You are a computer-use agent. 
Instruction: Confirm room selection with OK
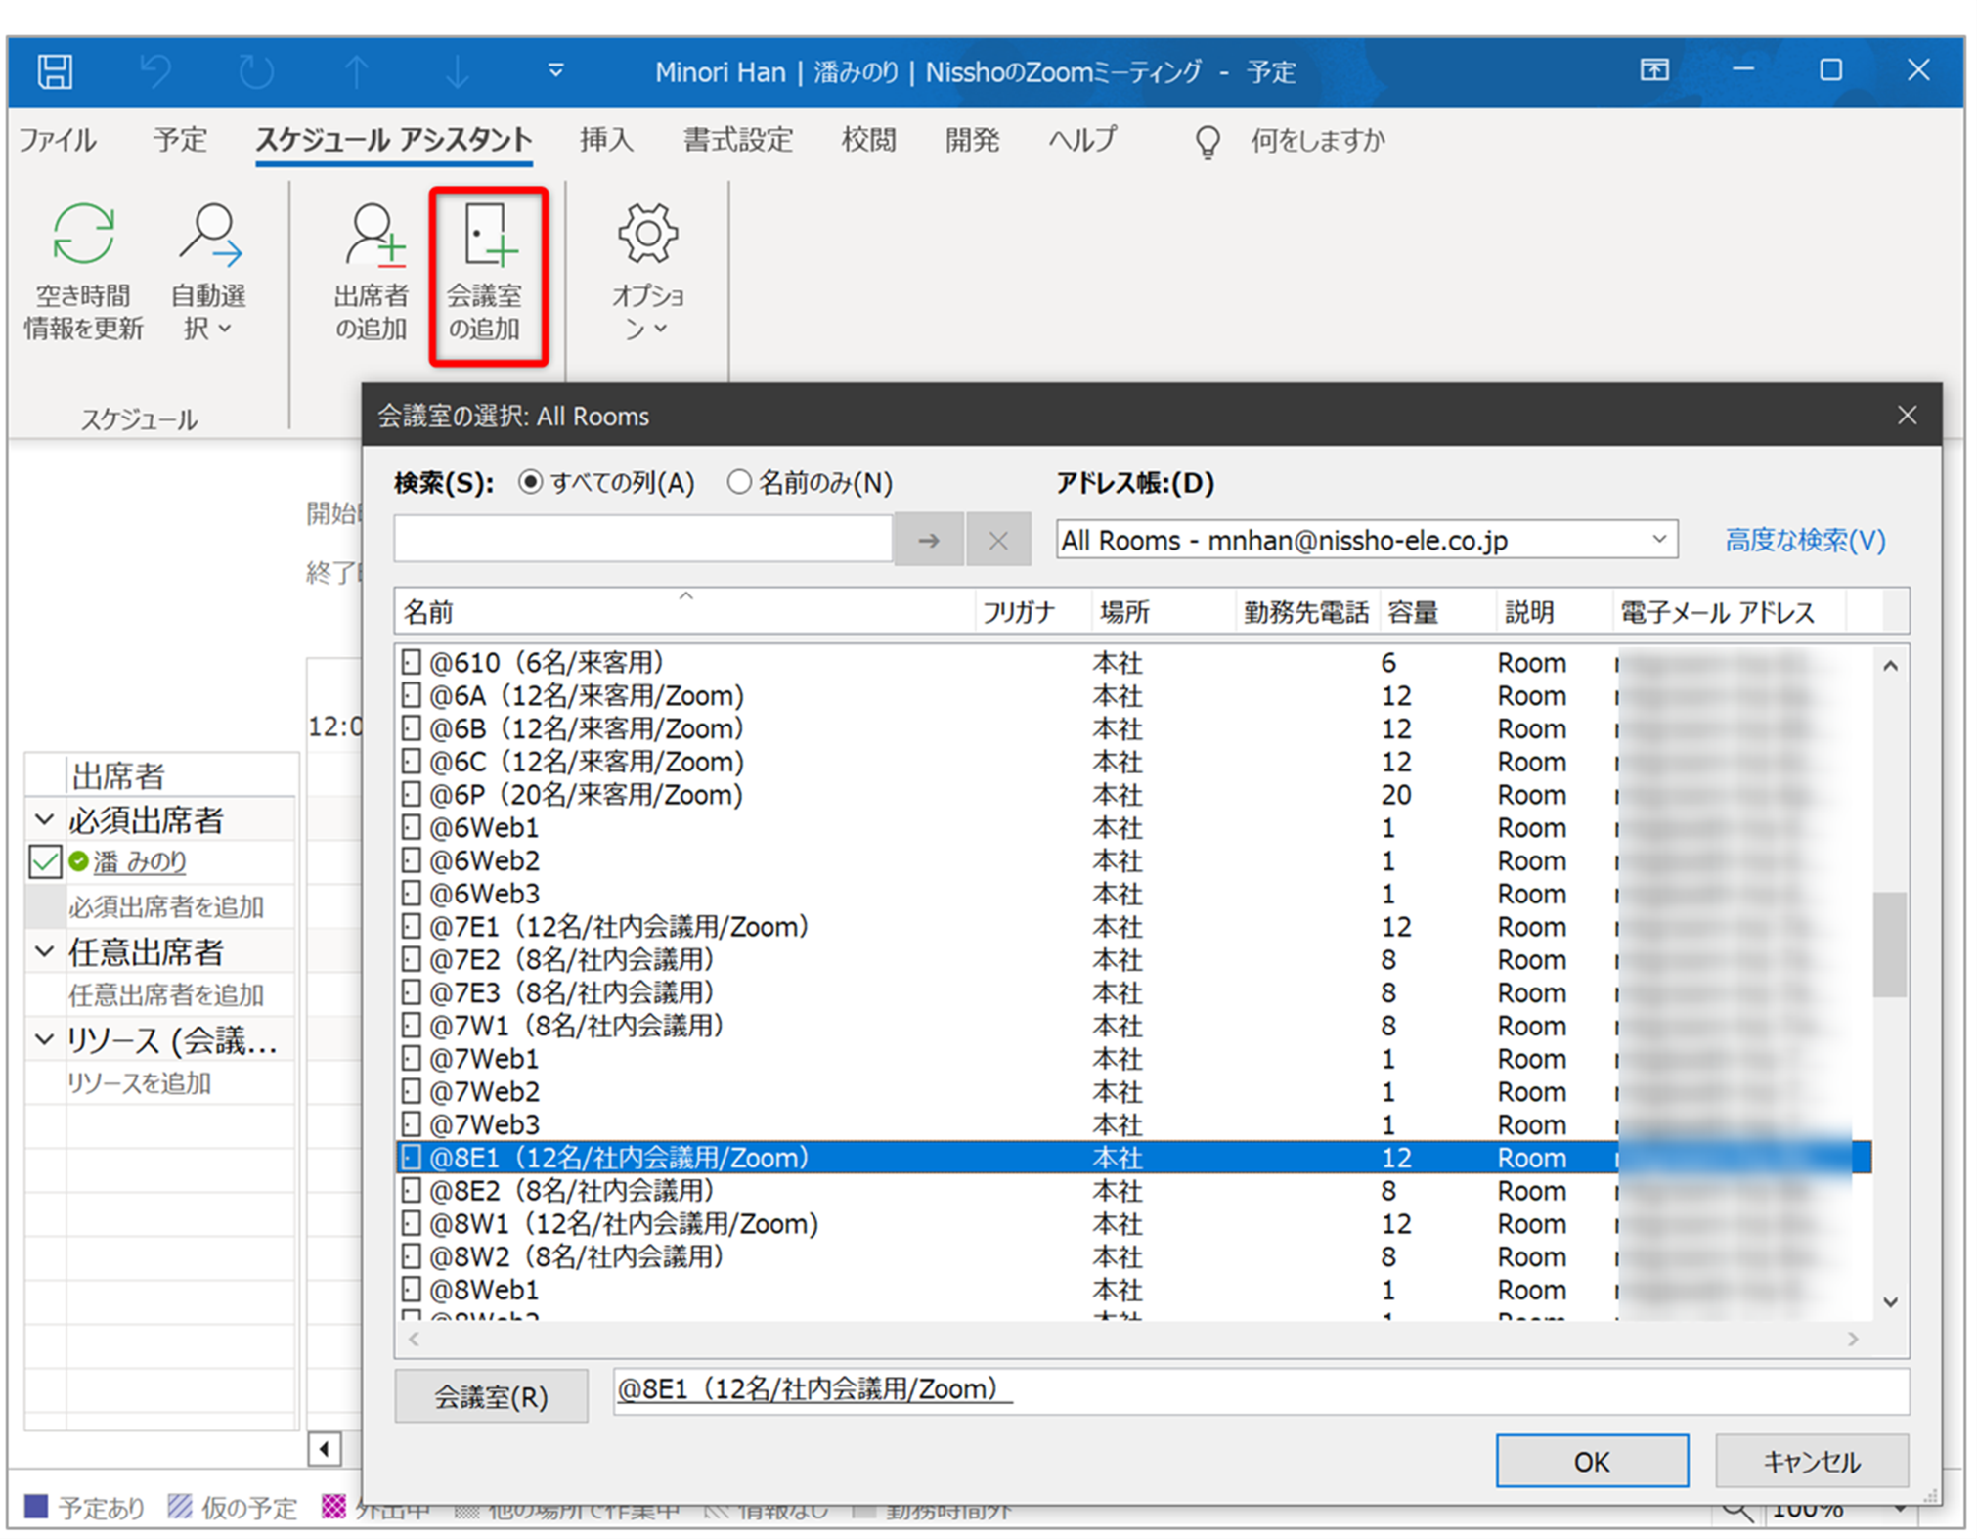pos(1592,1461)
